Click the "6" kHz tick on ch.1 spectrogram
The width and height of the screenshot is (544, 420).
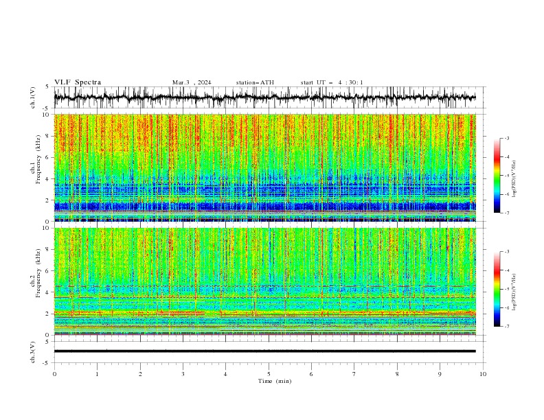click(x=47, y=158)
